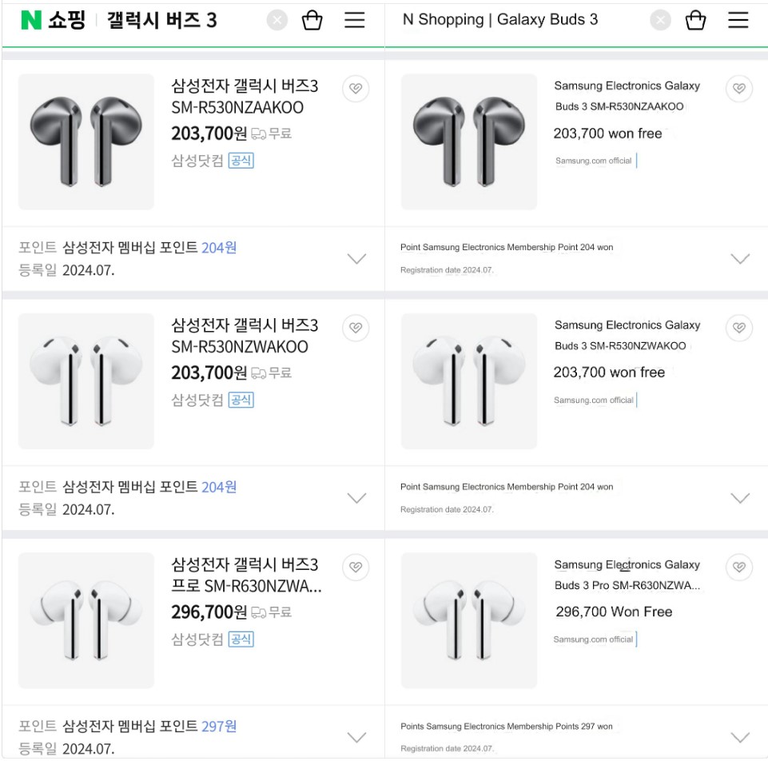
Task: Click the green Naver N logo
Action: [x=30, y=20]
